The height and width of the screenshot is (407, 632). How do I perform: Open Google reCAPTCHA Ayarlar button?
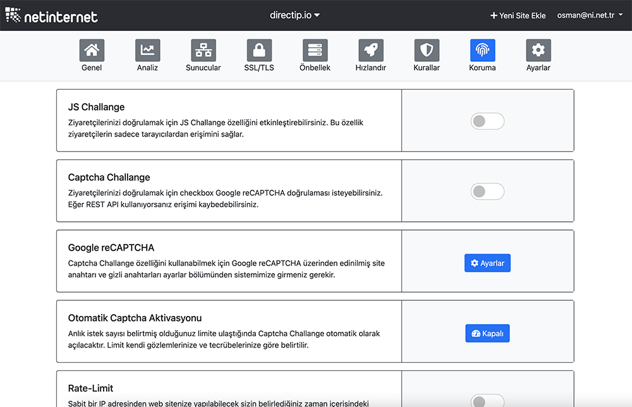point(487,263)
